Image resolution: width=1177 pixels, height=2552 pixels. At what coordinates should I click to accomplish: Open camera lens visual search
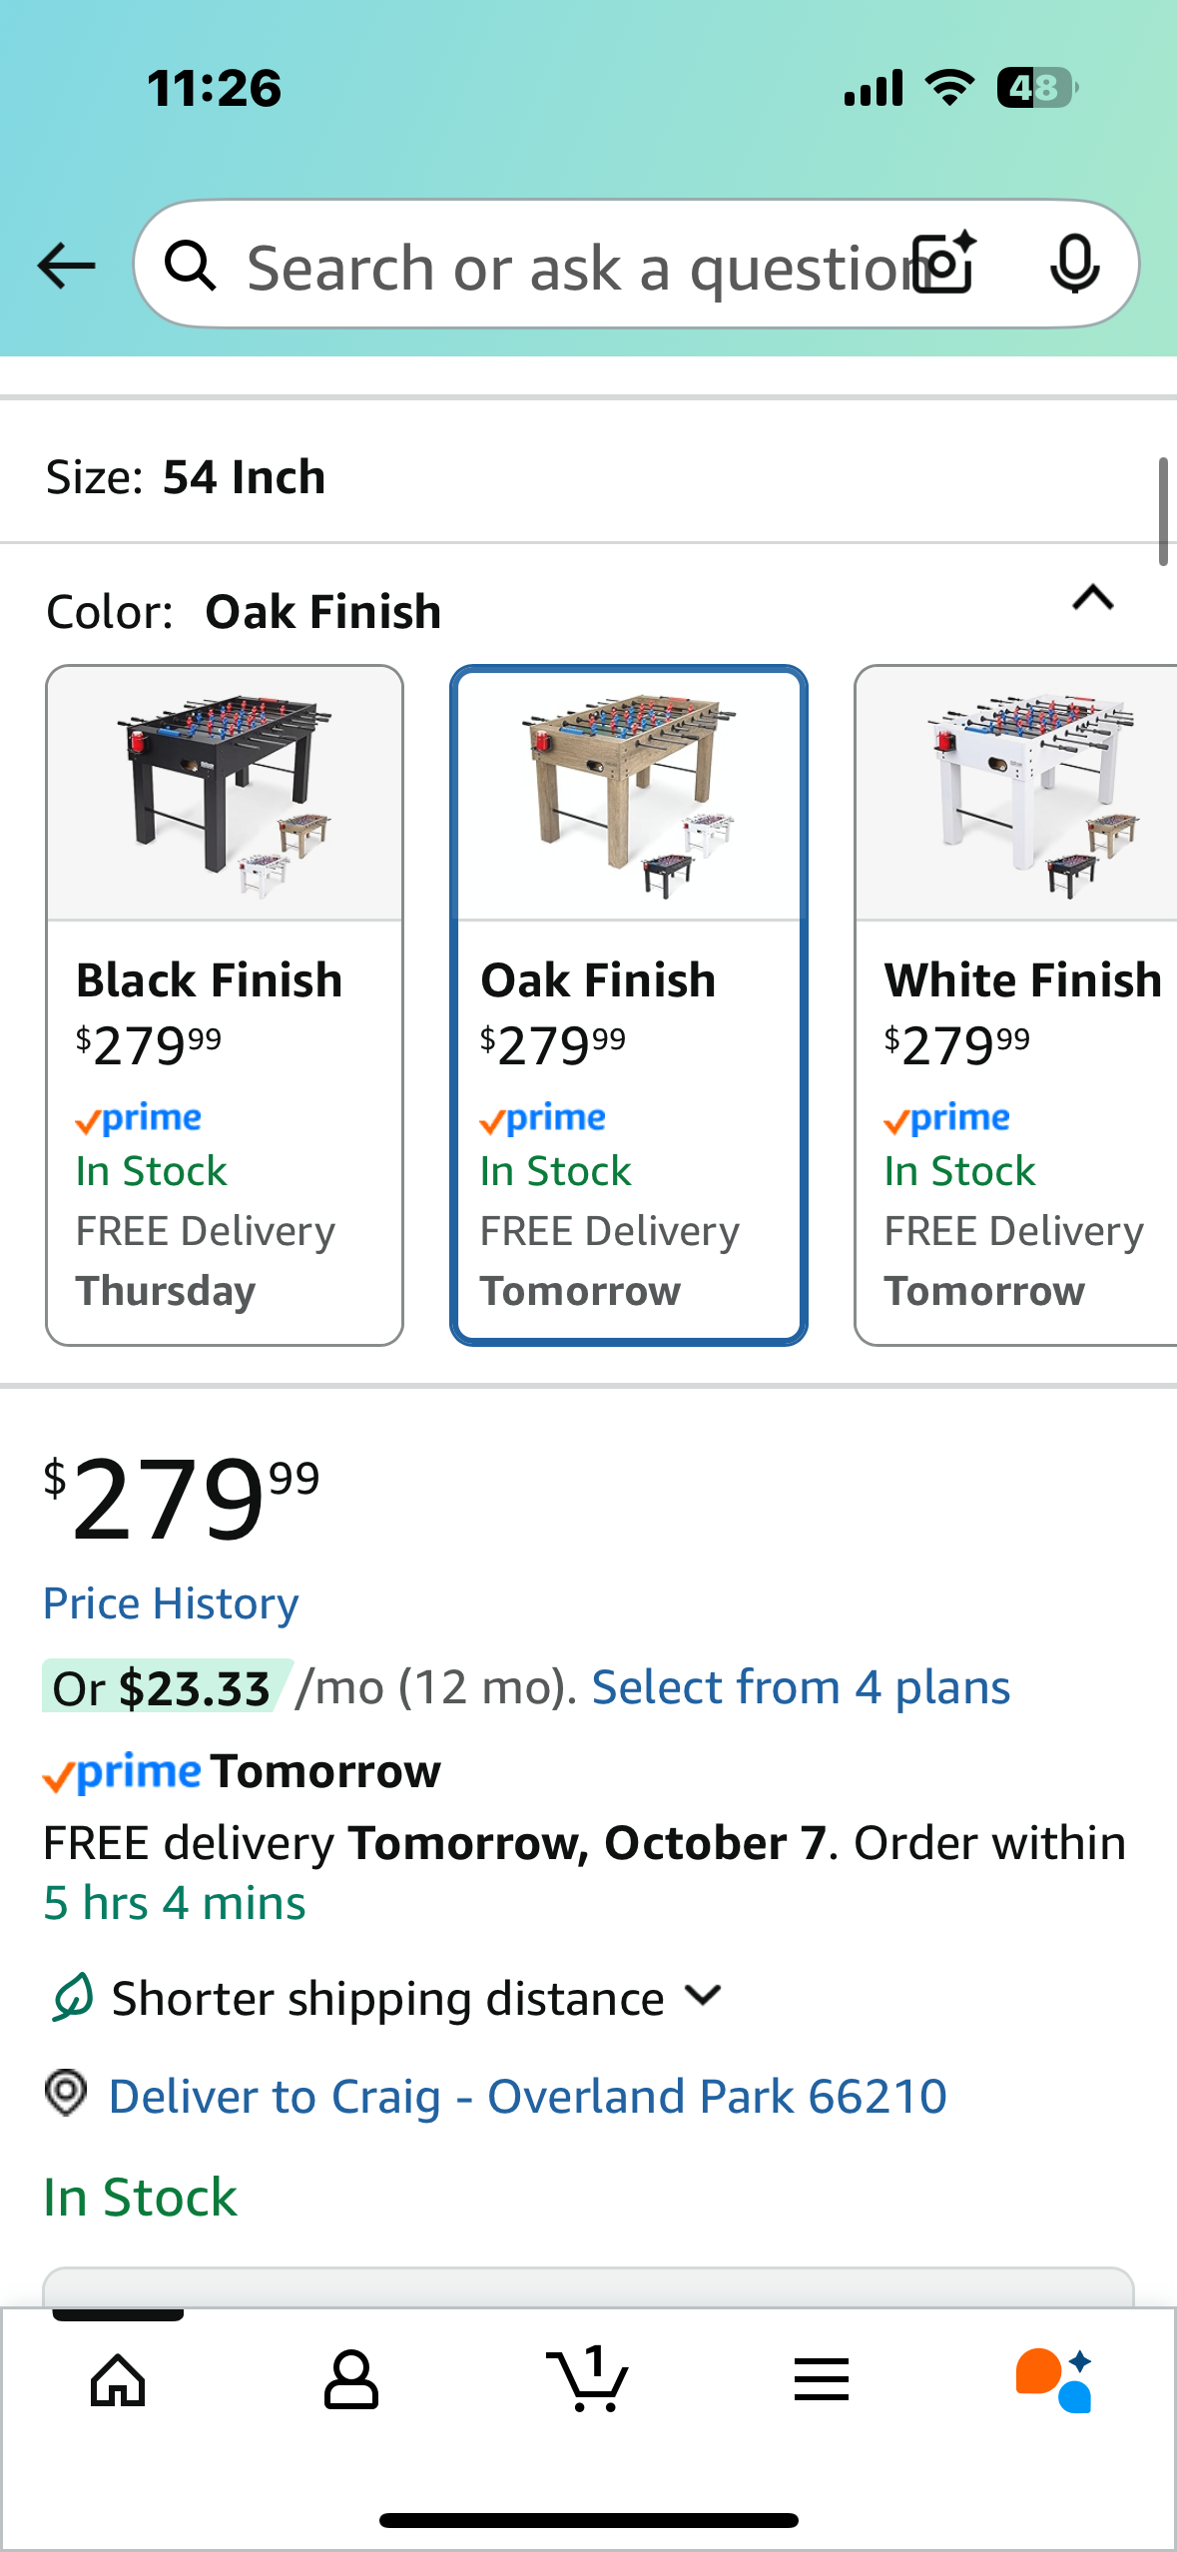point(945,264)
